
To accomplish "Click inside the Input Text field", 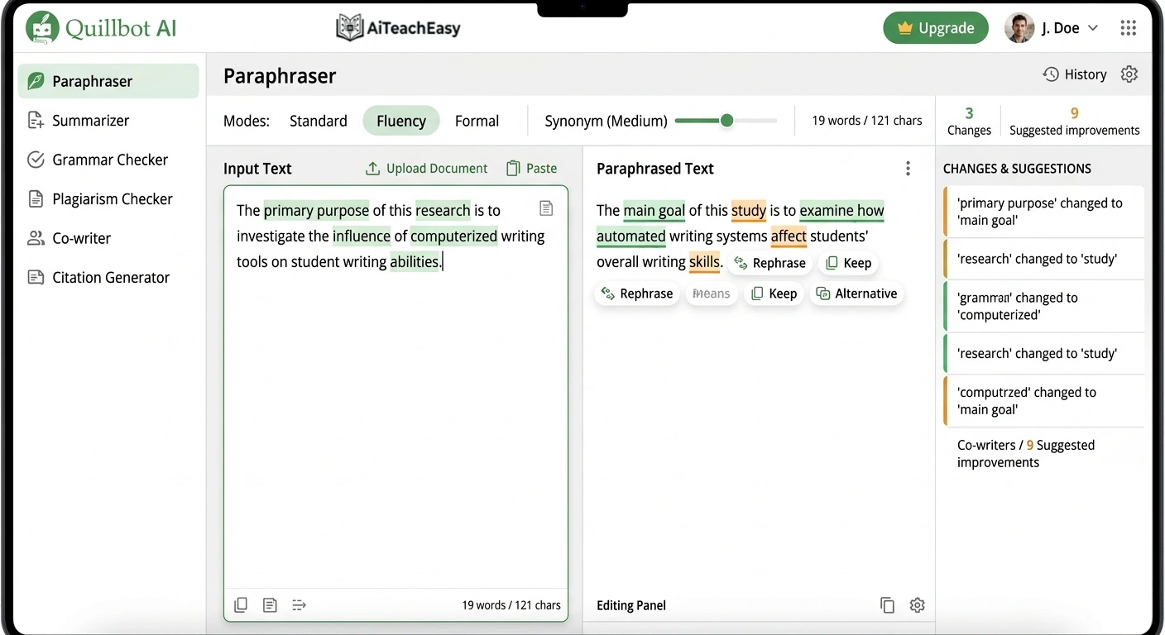I will tap(396, 372).
